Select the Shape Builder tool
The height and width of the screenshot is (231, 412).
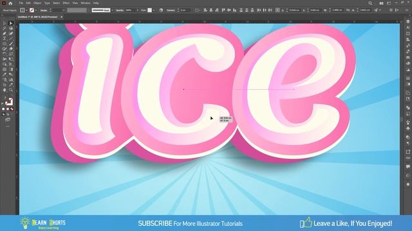5,64
